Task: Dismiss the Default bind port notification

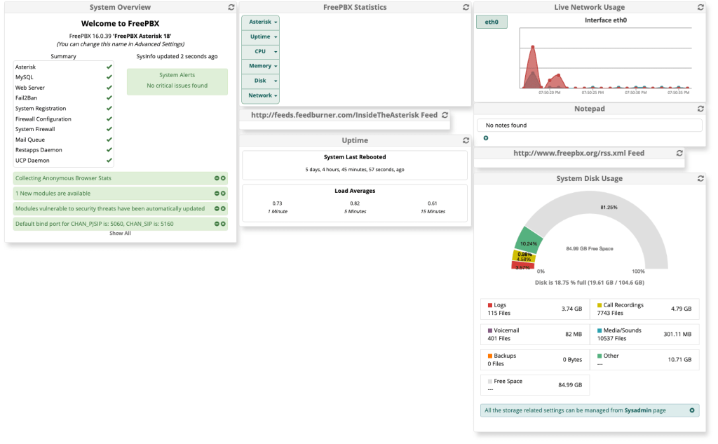Action: (x=223, y=224)
